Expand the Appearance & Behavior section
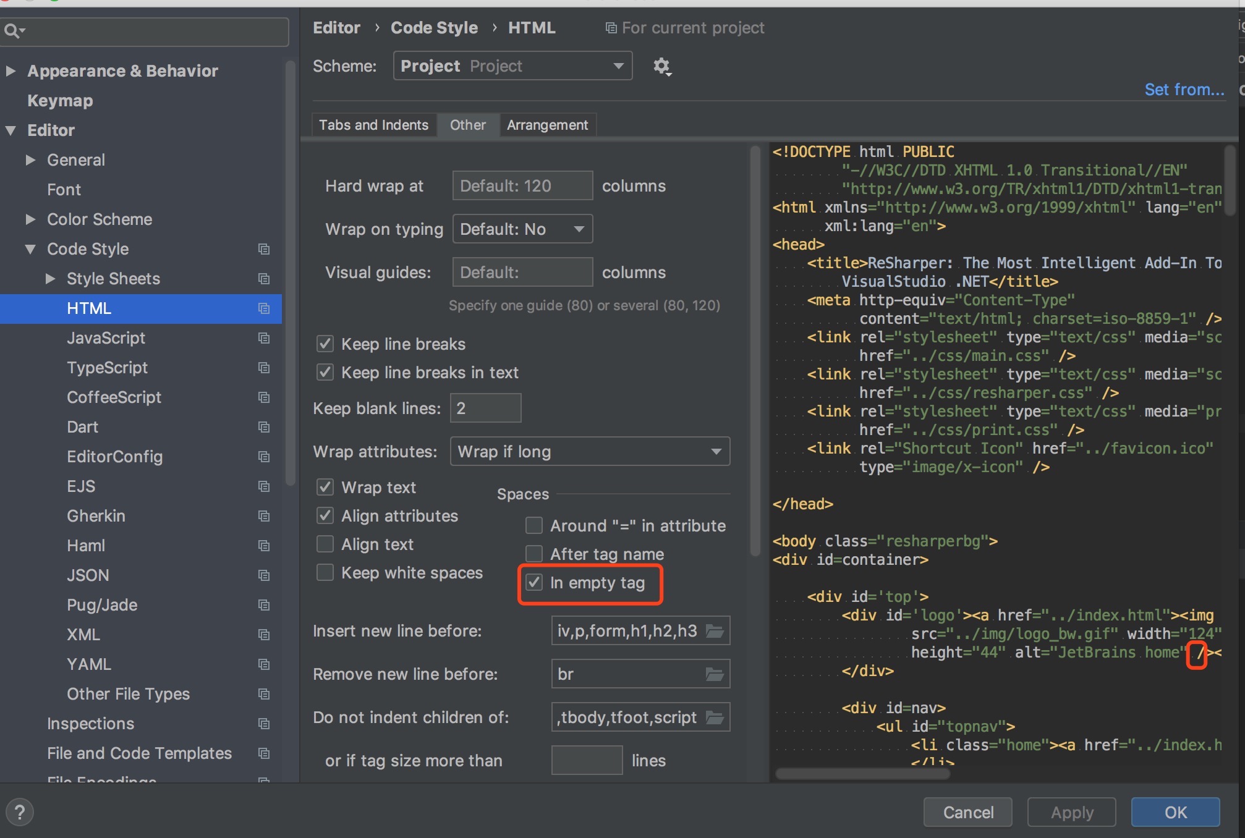 tap(11, 71)
